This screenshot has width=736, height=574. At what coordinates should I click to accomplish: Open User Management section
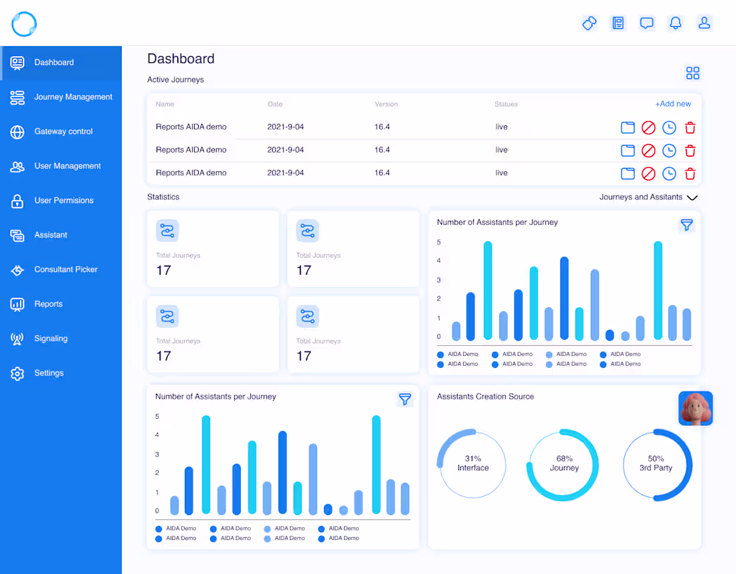pos(61,166)
